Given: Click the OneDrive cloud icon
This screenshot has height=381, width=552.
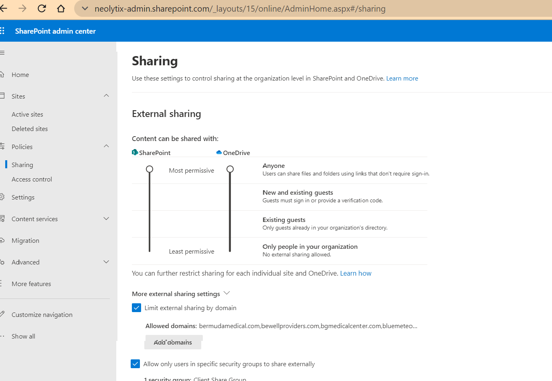Looking at the screenshot, I should click(x=219, y=153).
